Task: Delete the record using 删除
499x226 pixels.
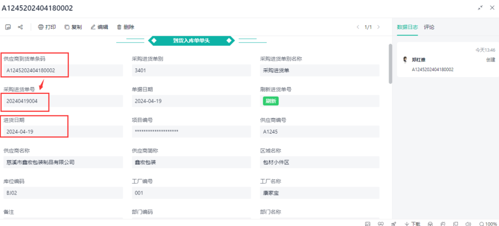Action: 126,27
